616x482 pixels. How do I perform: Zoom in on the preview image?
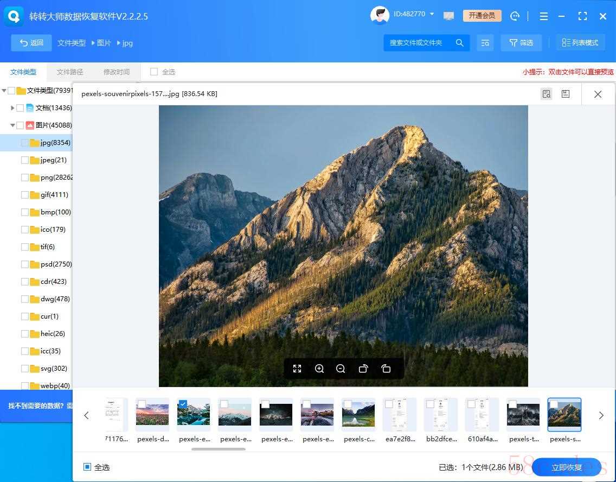(x=319, y=369)
